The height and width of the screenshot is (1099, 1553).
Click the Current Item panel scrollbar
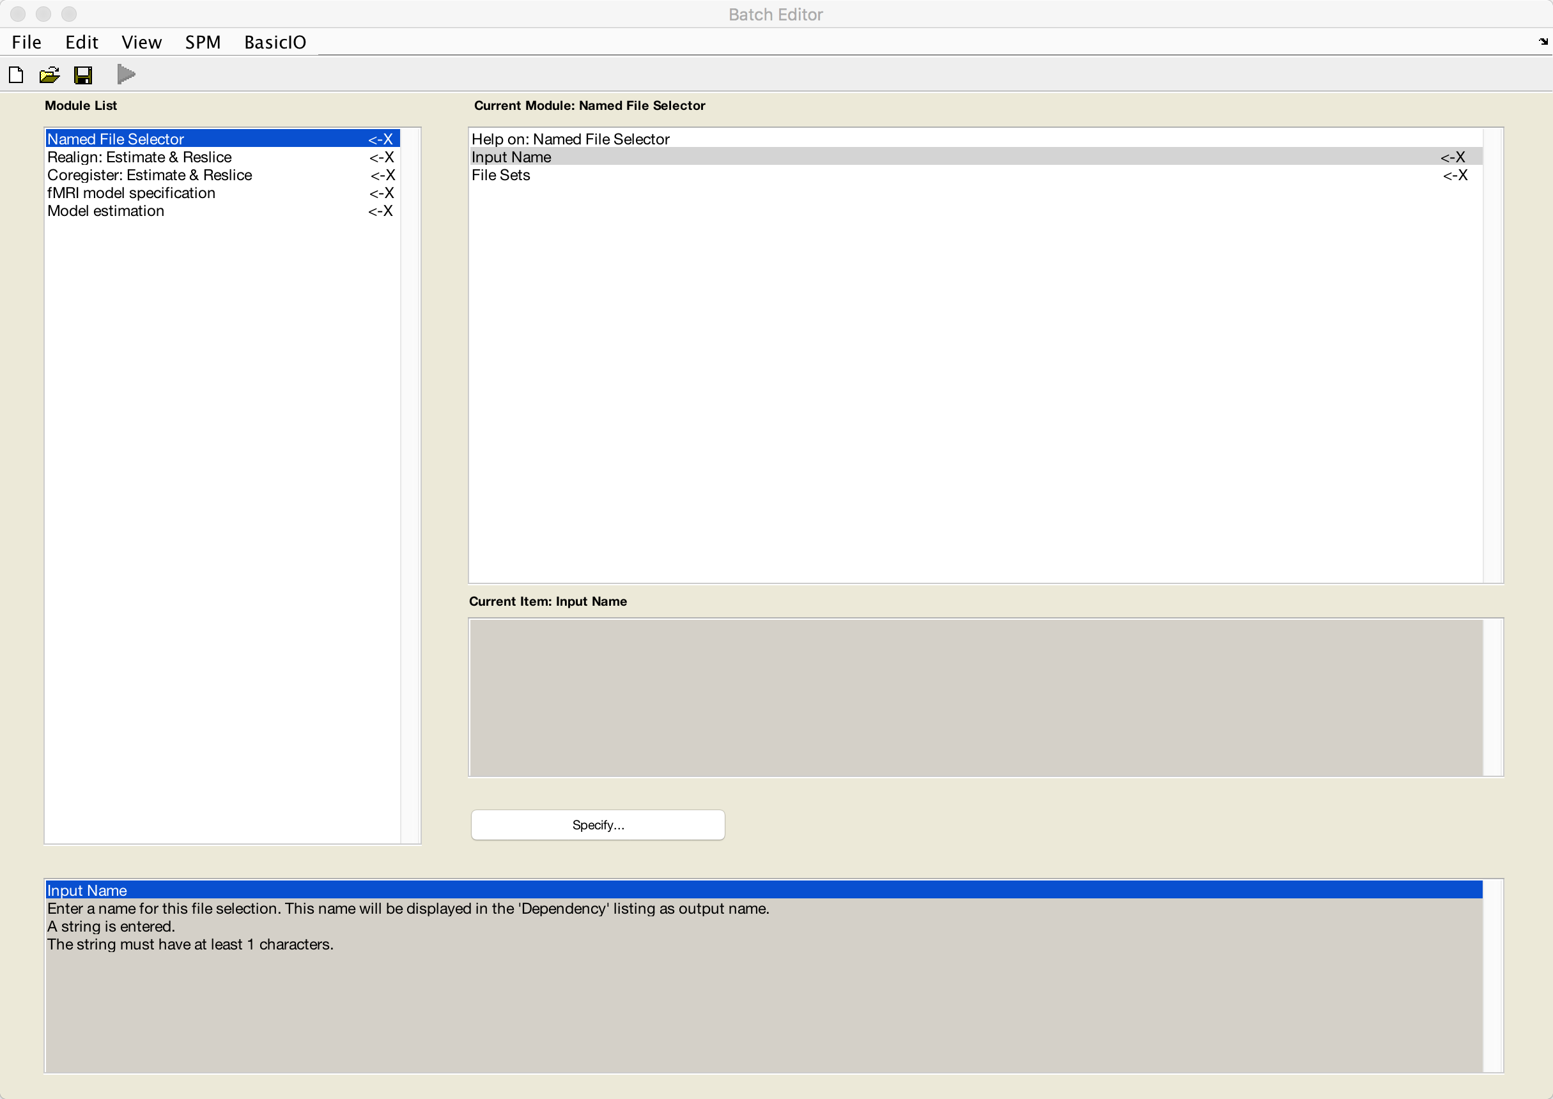click(1492, 698)
